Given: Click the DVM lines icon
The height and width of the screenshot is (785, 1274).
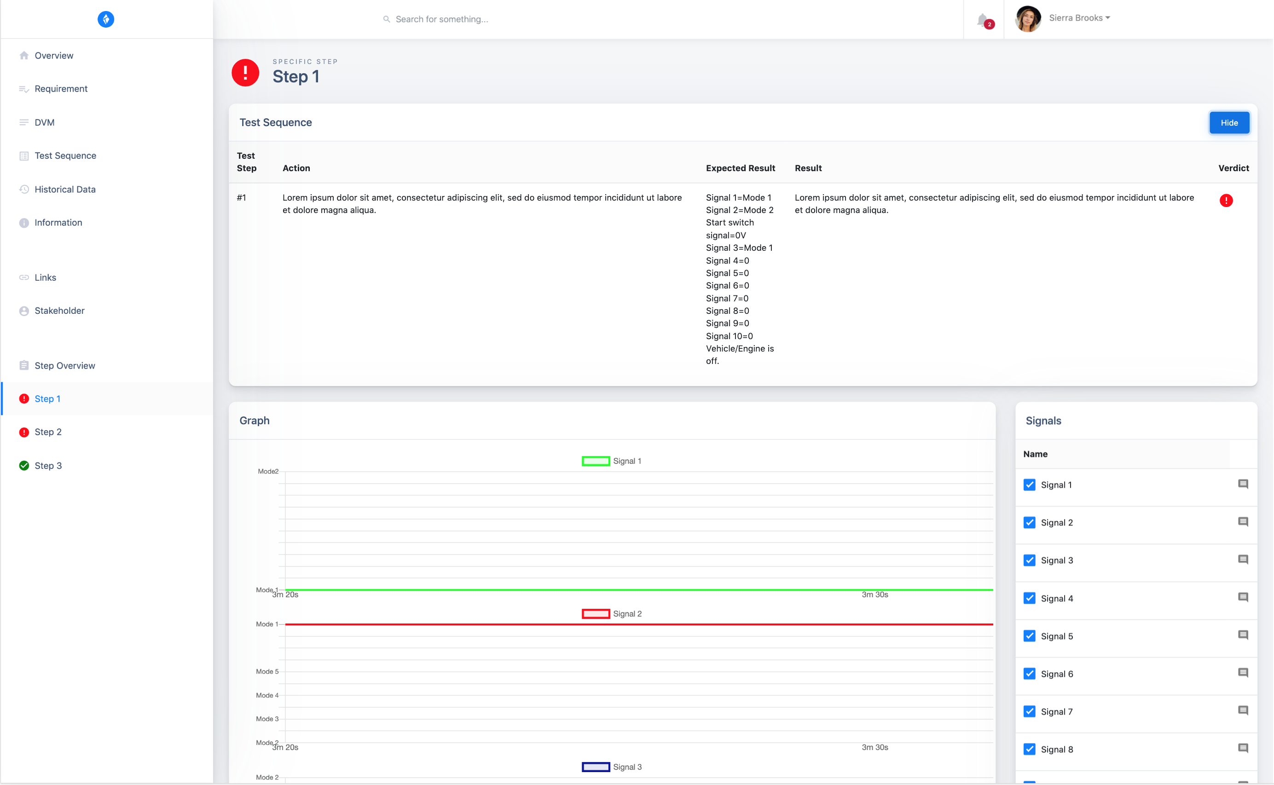Looking at the screenshot, I should [24, 122].
